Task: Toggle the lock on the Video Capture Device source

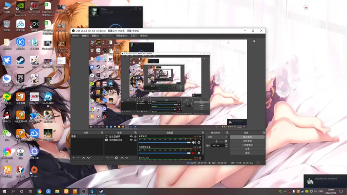Action: click(135, 140)
